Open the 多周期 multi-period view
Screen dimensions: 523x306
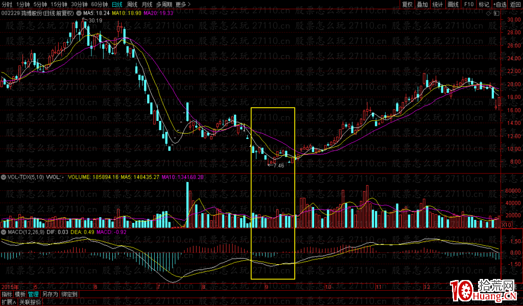(164, 4)
